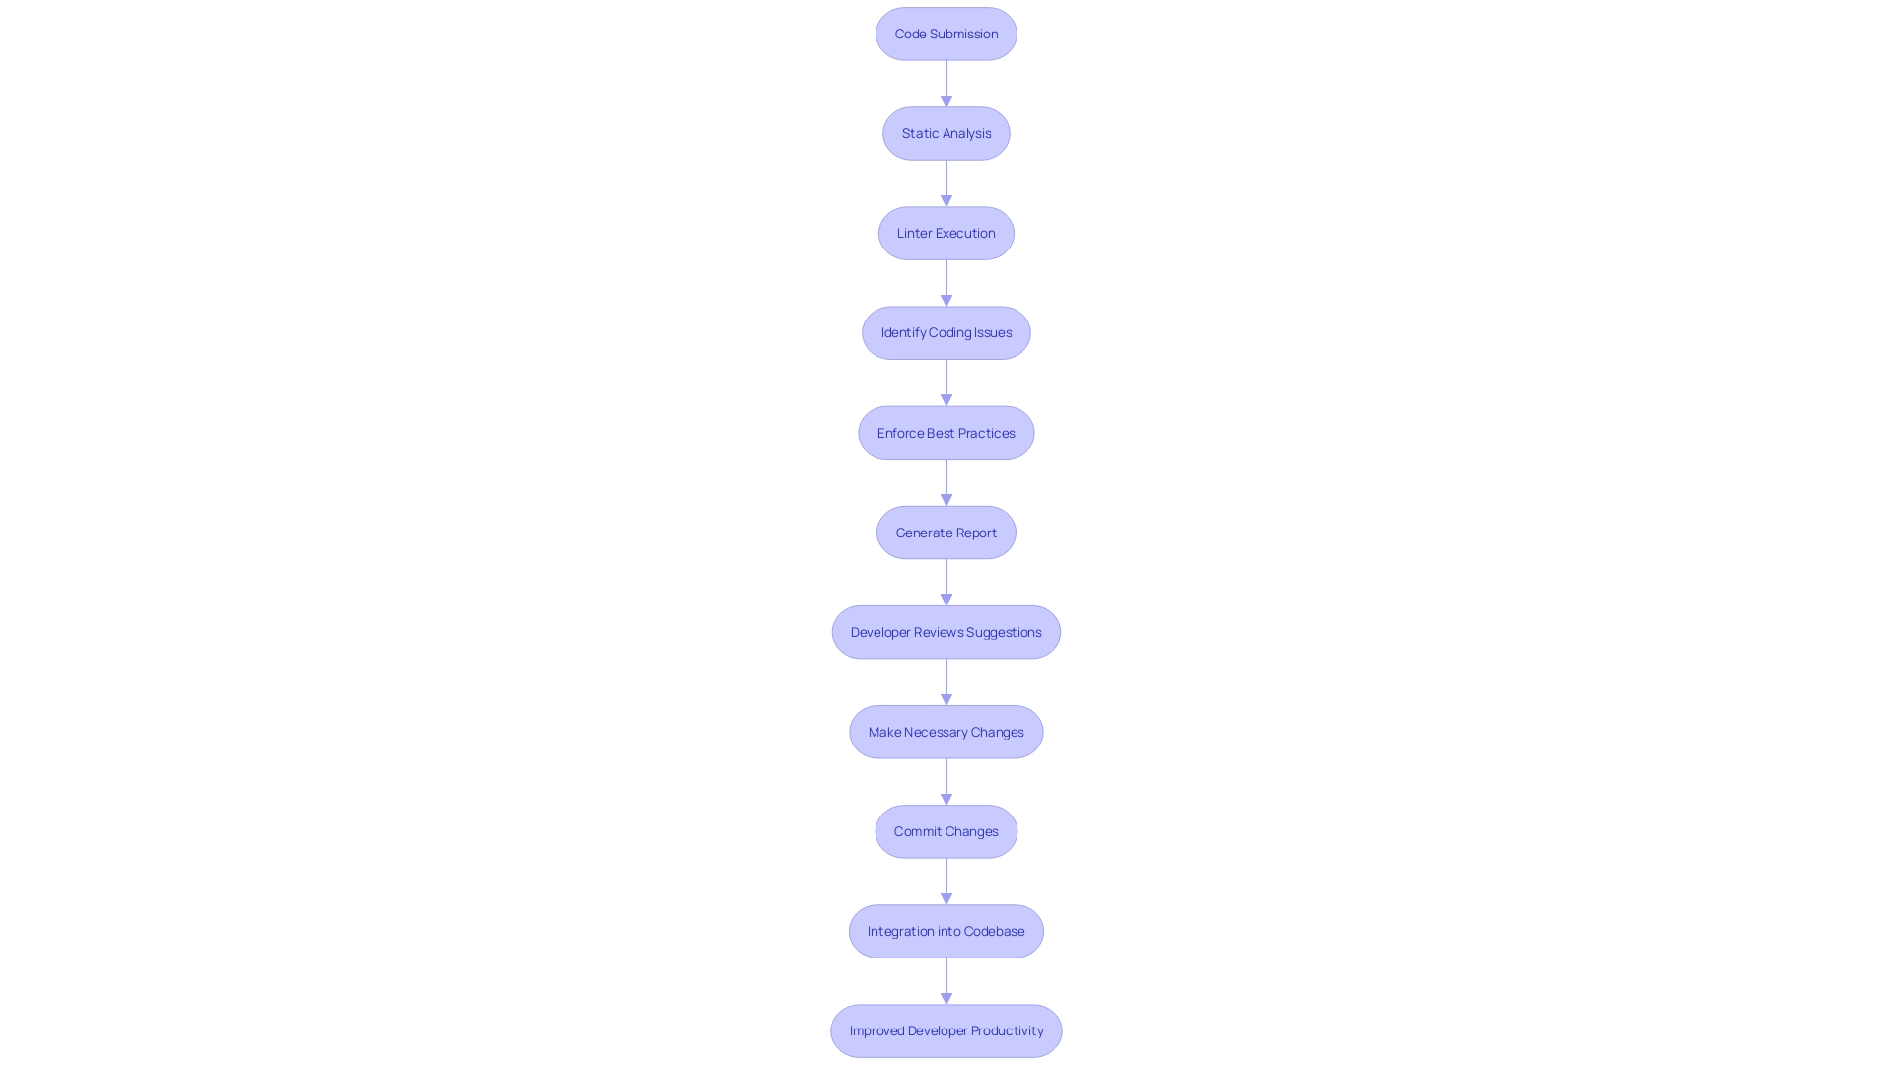
Task: Click the Make Necessary Changes button
Action: pos(946,731)
